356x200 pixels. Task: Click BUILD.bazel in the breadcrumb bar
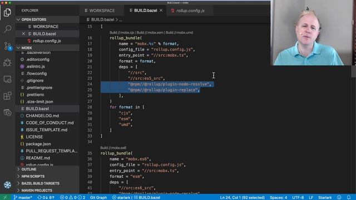pos(102,20)
